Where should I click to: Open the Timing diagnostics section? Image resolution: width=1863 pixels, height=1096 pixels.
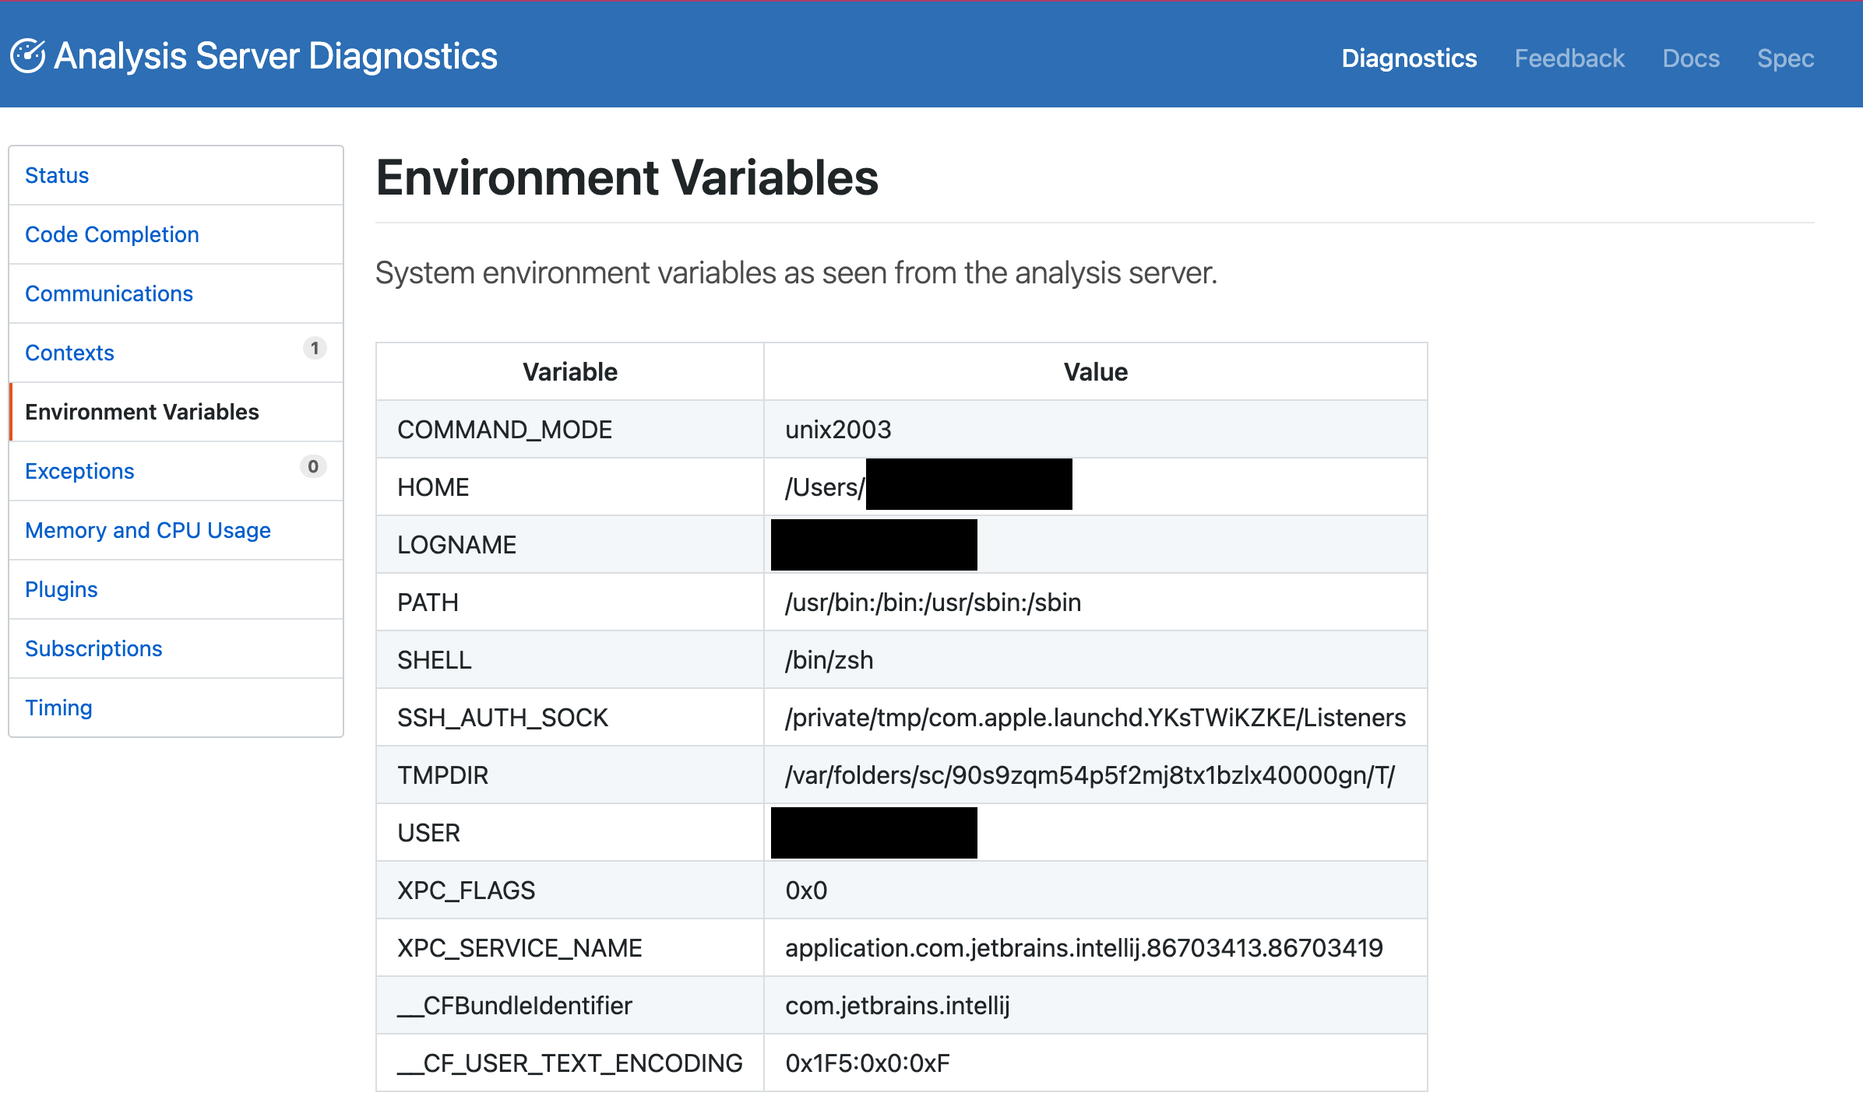pyautogui.click(x=58, y=708)
